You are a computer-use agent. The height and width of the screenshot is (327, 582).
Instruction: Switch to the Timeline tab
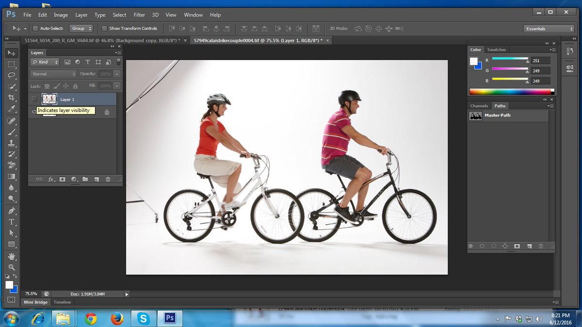[x=62, y=302]
